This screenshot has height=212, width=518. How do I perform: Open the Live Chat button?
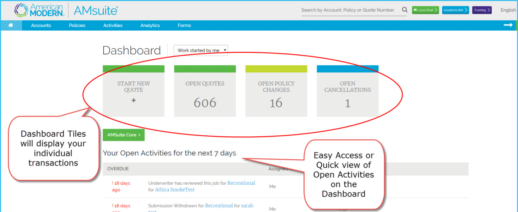pos(425,10)
